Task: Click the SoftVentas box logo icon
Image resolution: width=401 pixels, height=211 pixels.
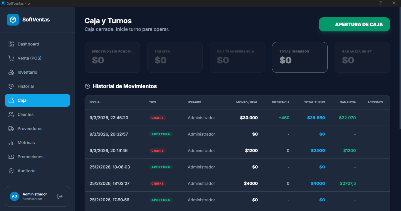Action: coord(13,20)
